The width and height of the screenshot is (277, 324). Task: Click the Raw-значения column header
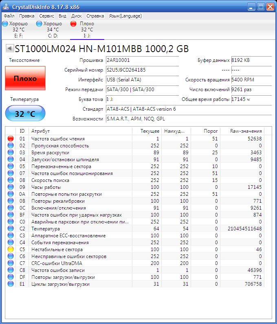pyautogui.click(x=242, y=131)
